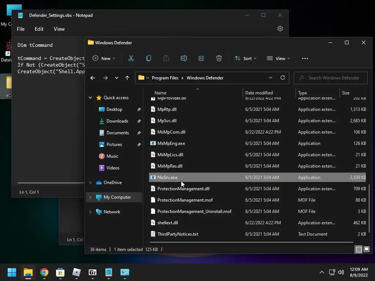
Task: Open Notepad Edit menu
Action: tap(39, 29)
